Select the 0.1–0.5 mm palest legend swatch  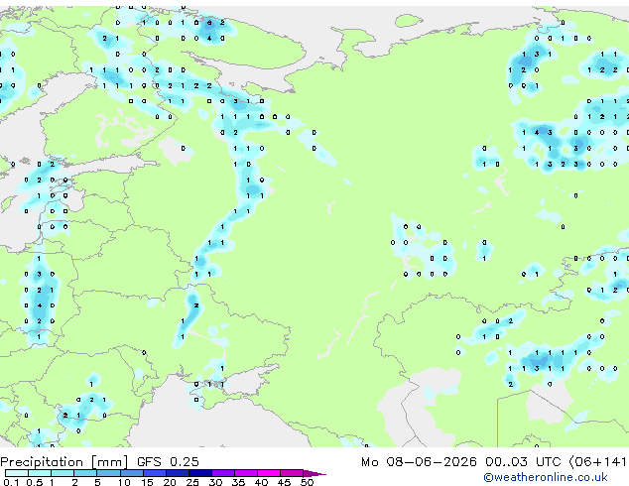pos(17,473)
